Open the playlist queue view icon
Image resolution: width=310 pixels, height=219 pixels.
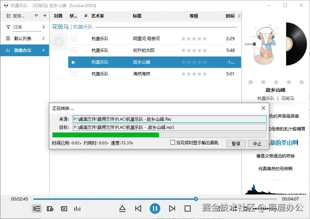pos(37,209)
